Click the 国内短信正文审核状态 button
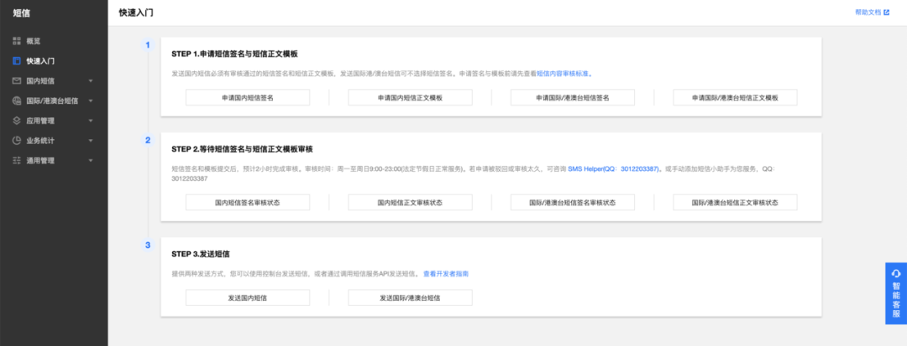 pyautogui.click(x=410, y=203)
